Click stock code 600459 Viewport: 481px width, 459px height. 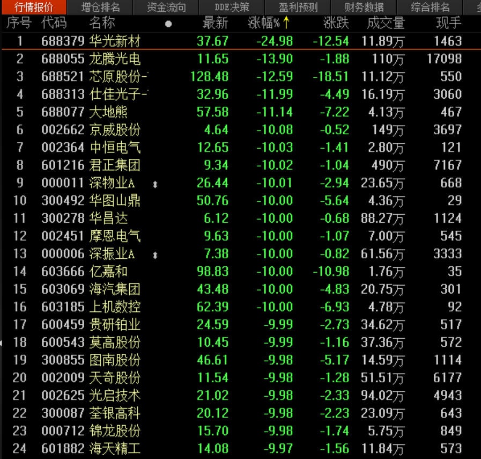[x=63, y=325]
